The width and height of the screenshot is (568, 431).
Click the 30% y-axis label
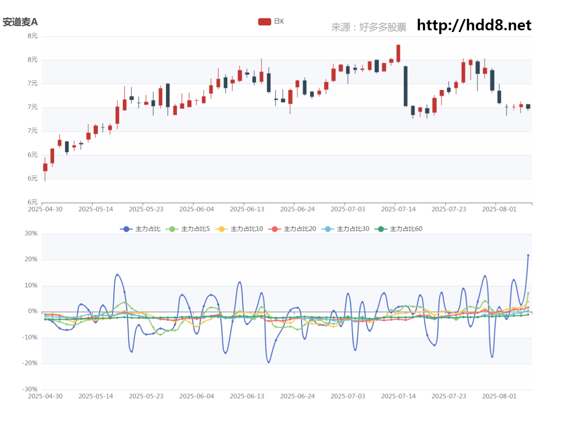31,234
